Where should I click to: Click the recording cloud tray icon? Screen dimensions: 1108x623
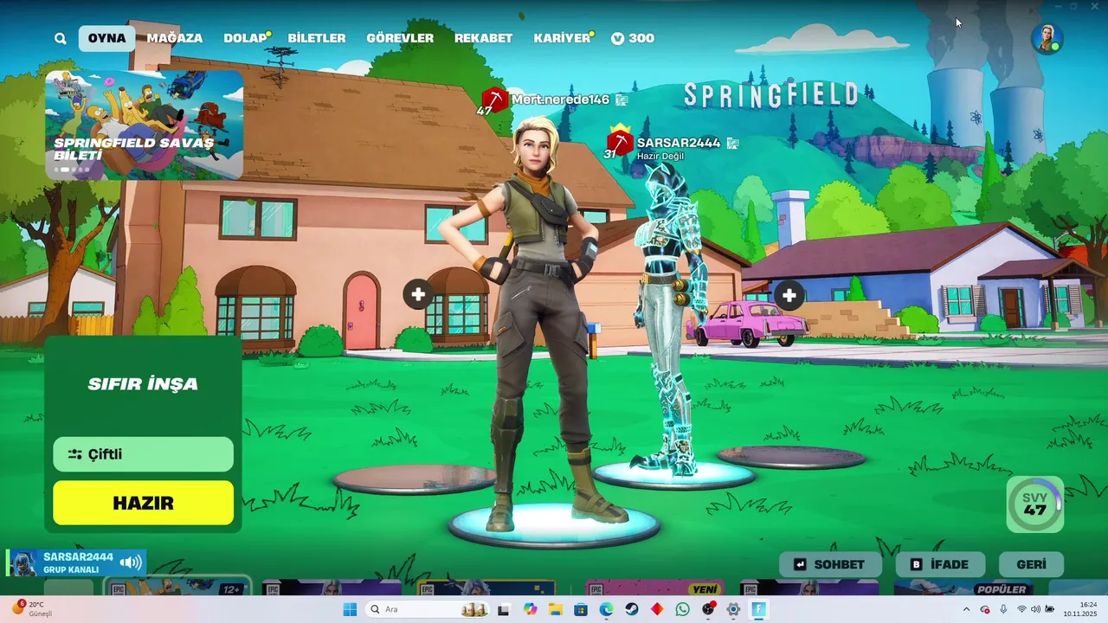pos(985,609)
